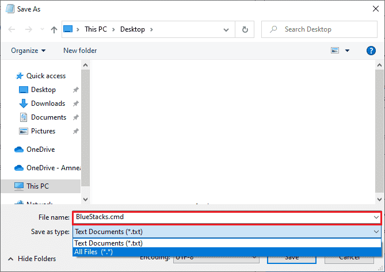Open Pictures in the sidebar

(43, 131)
